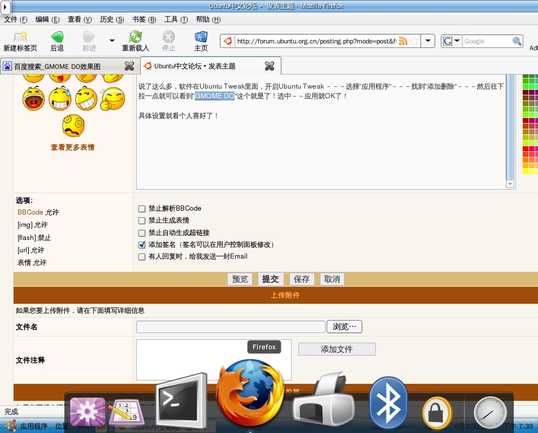Open the Bluetooth dock icon
The image size is (538, 433).
point(388,403)
